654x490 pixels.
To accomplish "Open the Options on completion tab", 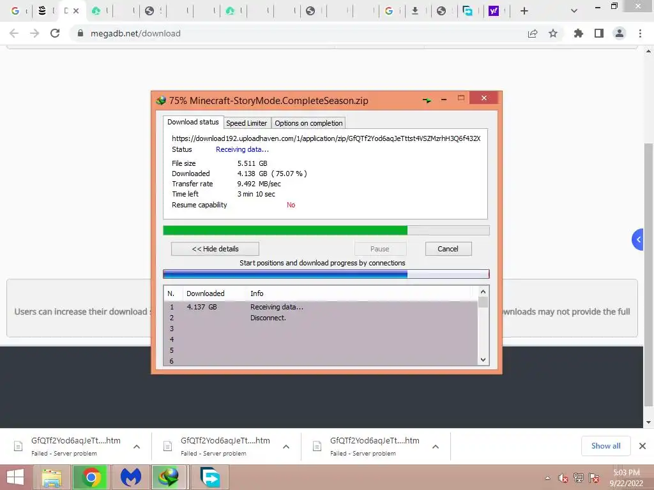I will coord(308,123).
